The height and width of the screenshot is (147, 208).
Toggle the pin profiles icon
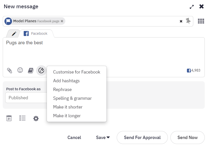coord(188,21)
